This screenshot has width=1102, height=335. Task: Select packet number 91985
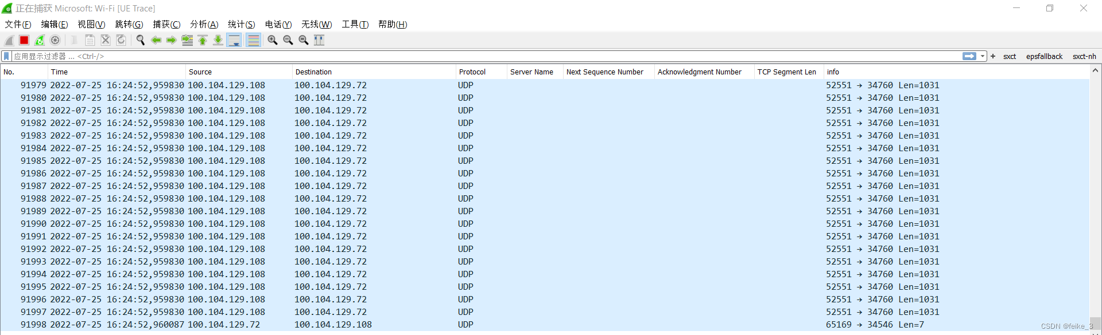[x=545, y=161]
